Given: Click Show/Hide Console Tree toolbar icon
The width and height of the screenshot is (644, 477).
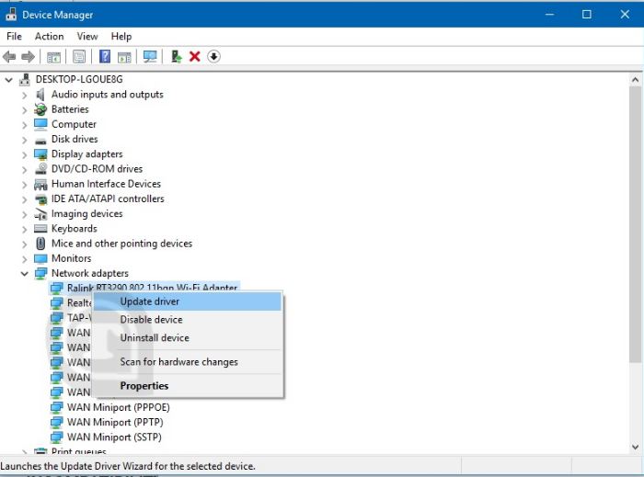Looking at the screenshot, I should pos(53,57).
